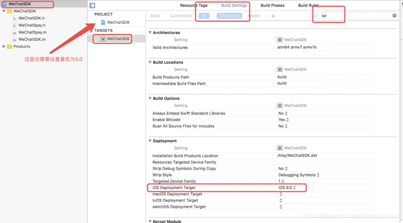Switch to Build Settings tab
The width and height of the screenshot is (403, 223).
tap(234, 5)
